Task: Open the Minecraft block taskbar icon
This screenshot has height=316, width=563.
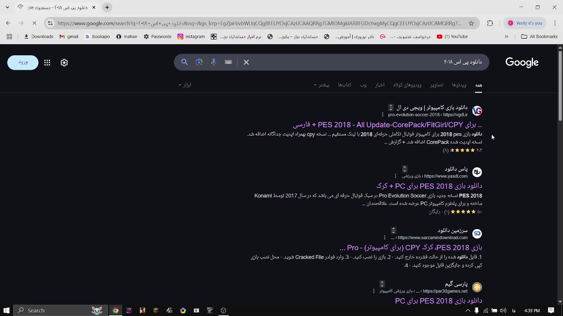Action: click(156, 310)
